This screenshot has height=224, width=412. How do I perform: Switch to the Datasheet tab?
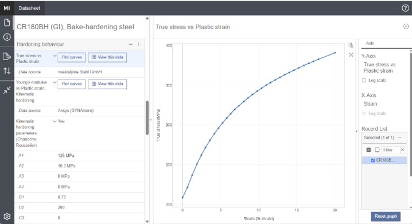(29, 8)
